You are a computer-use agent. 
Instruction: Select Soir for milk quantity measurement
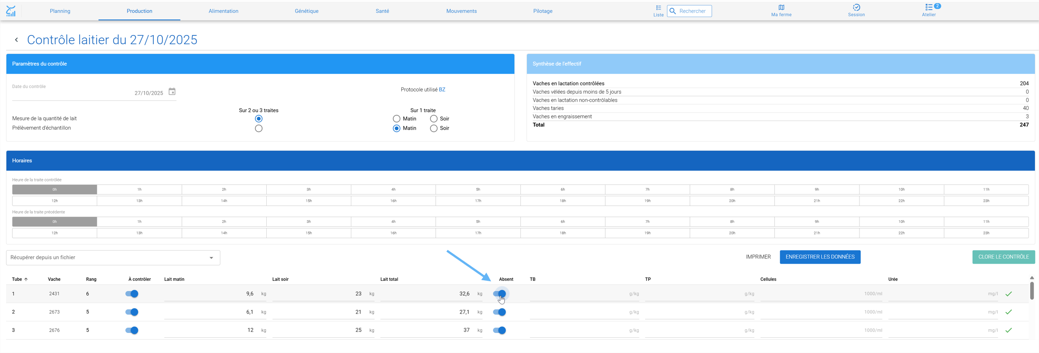point(434,119)
